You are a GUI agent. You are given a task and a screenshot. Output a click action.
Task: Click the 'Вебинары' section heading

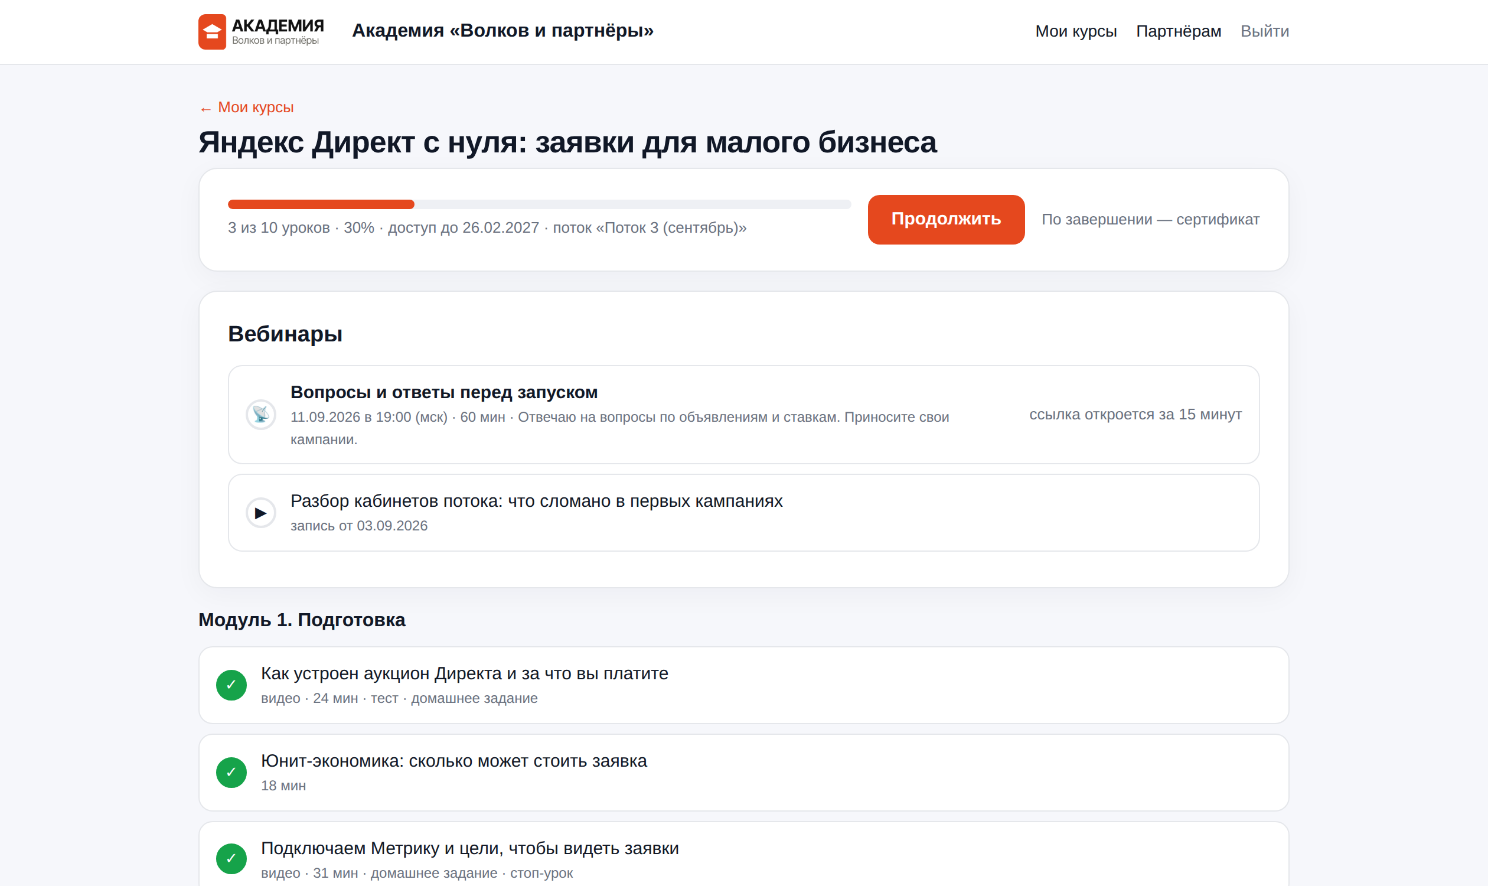(x=285, y=334)
